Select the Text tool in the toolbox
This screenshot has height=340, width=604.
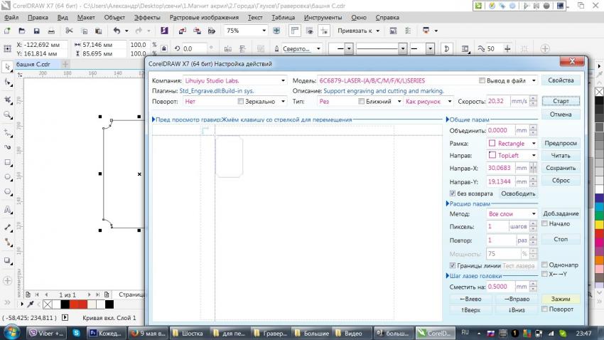click(8, 210)
